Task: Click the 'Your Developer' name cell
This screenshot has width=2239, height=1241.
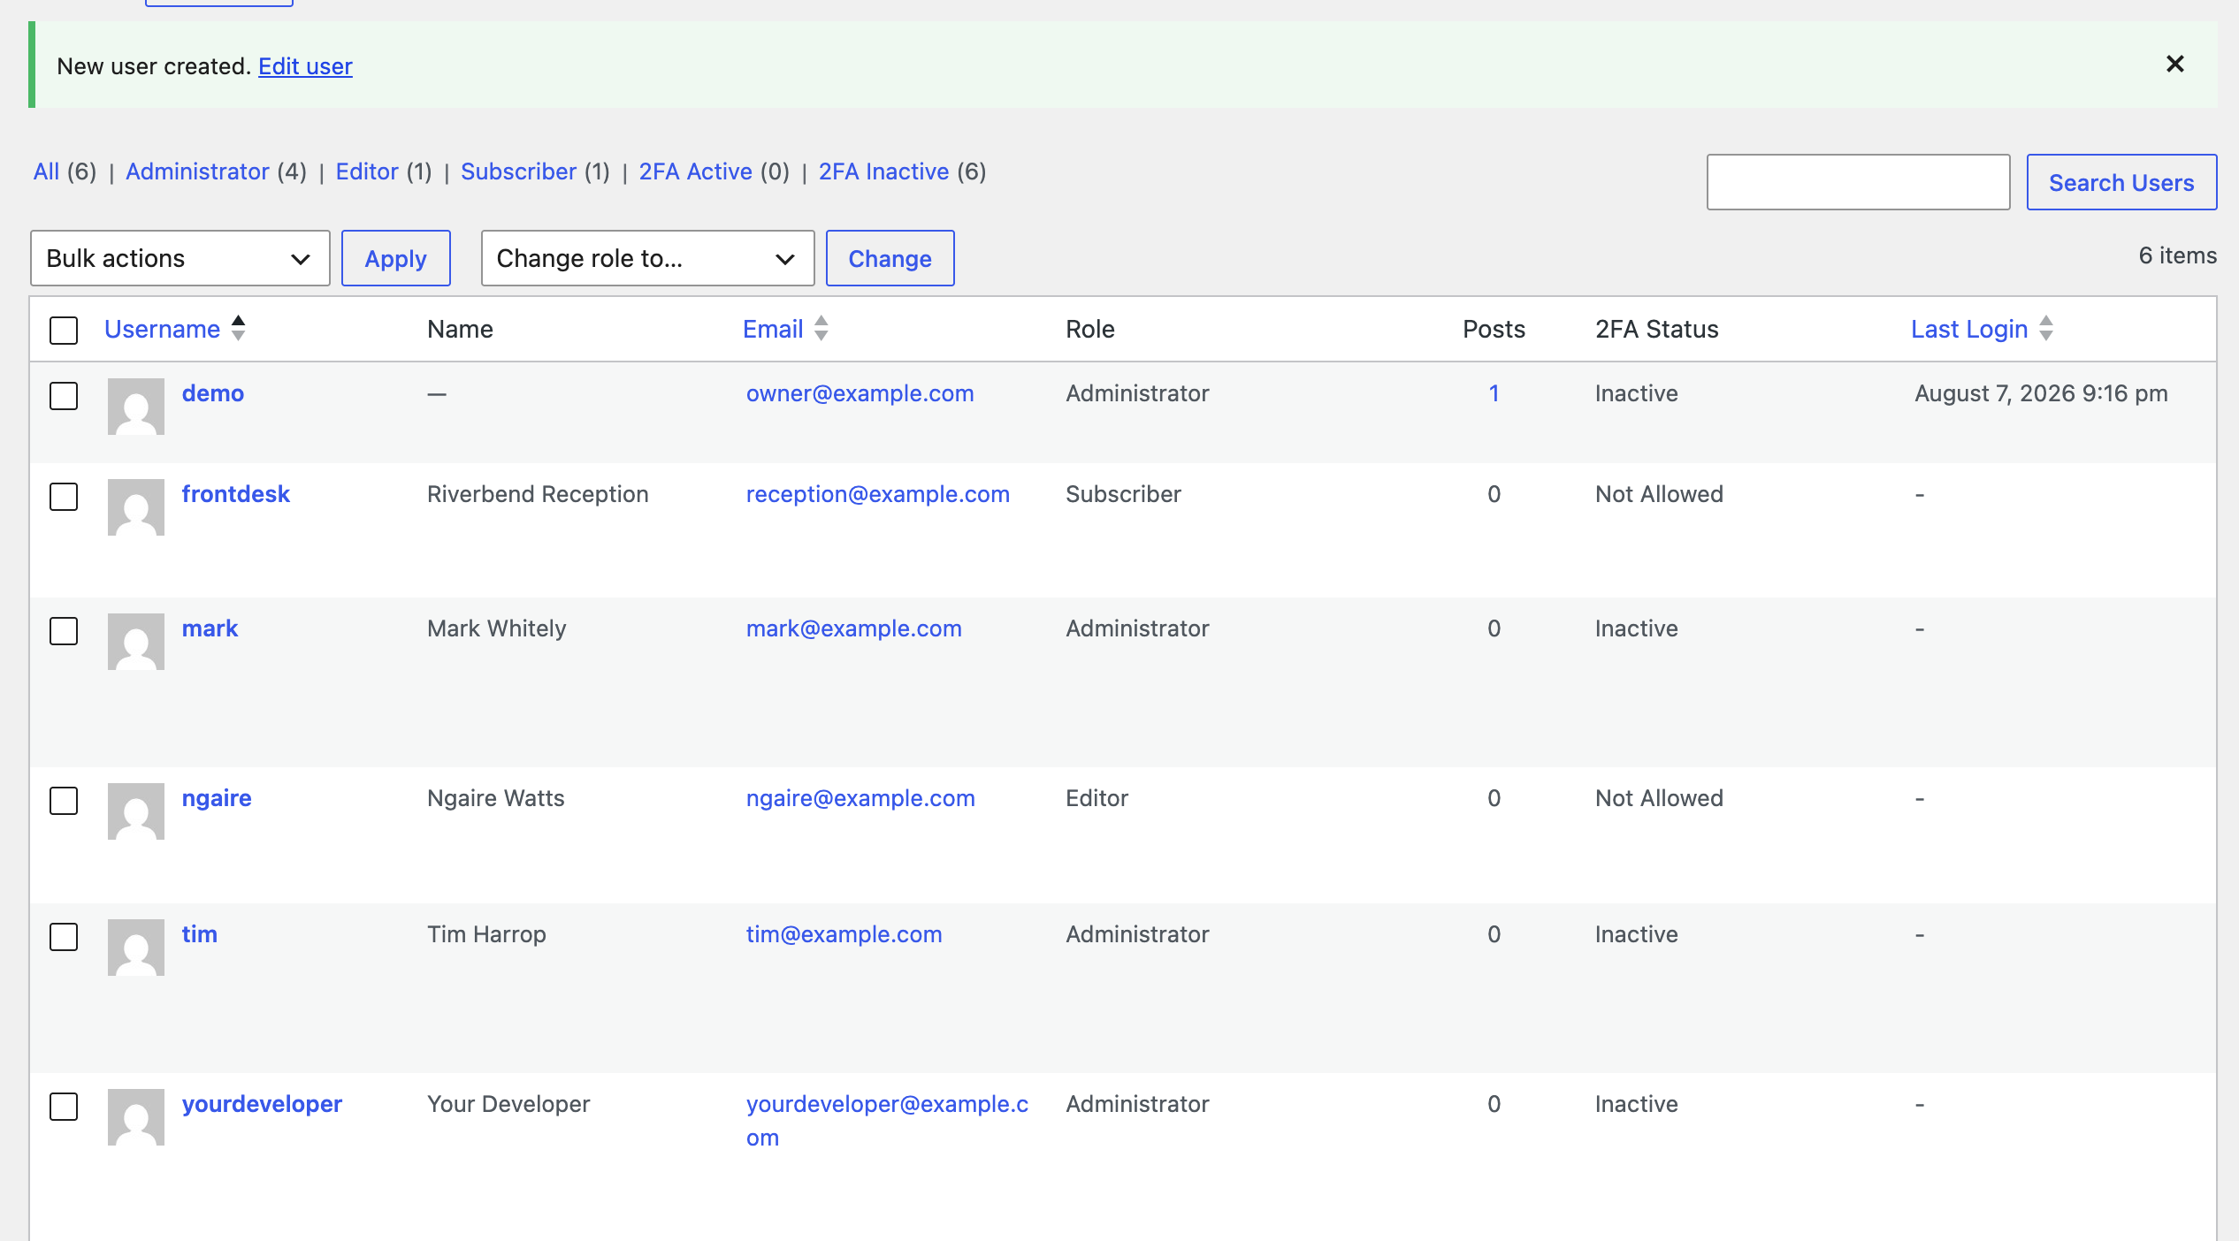Action: click(x=508, y=1104)
